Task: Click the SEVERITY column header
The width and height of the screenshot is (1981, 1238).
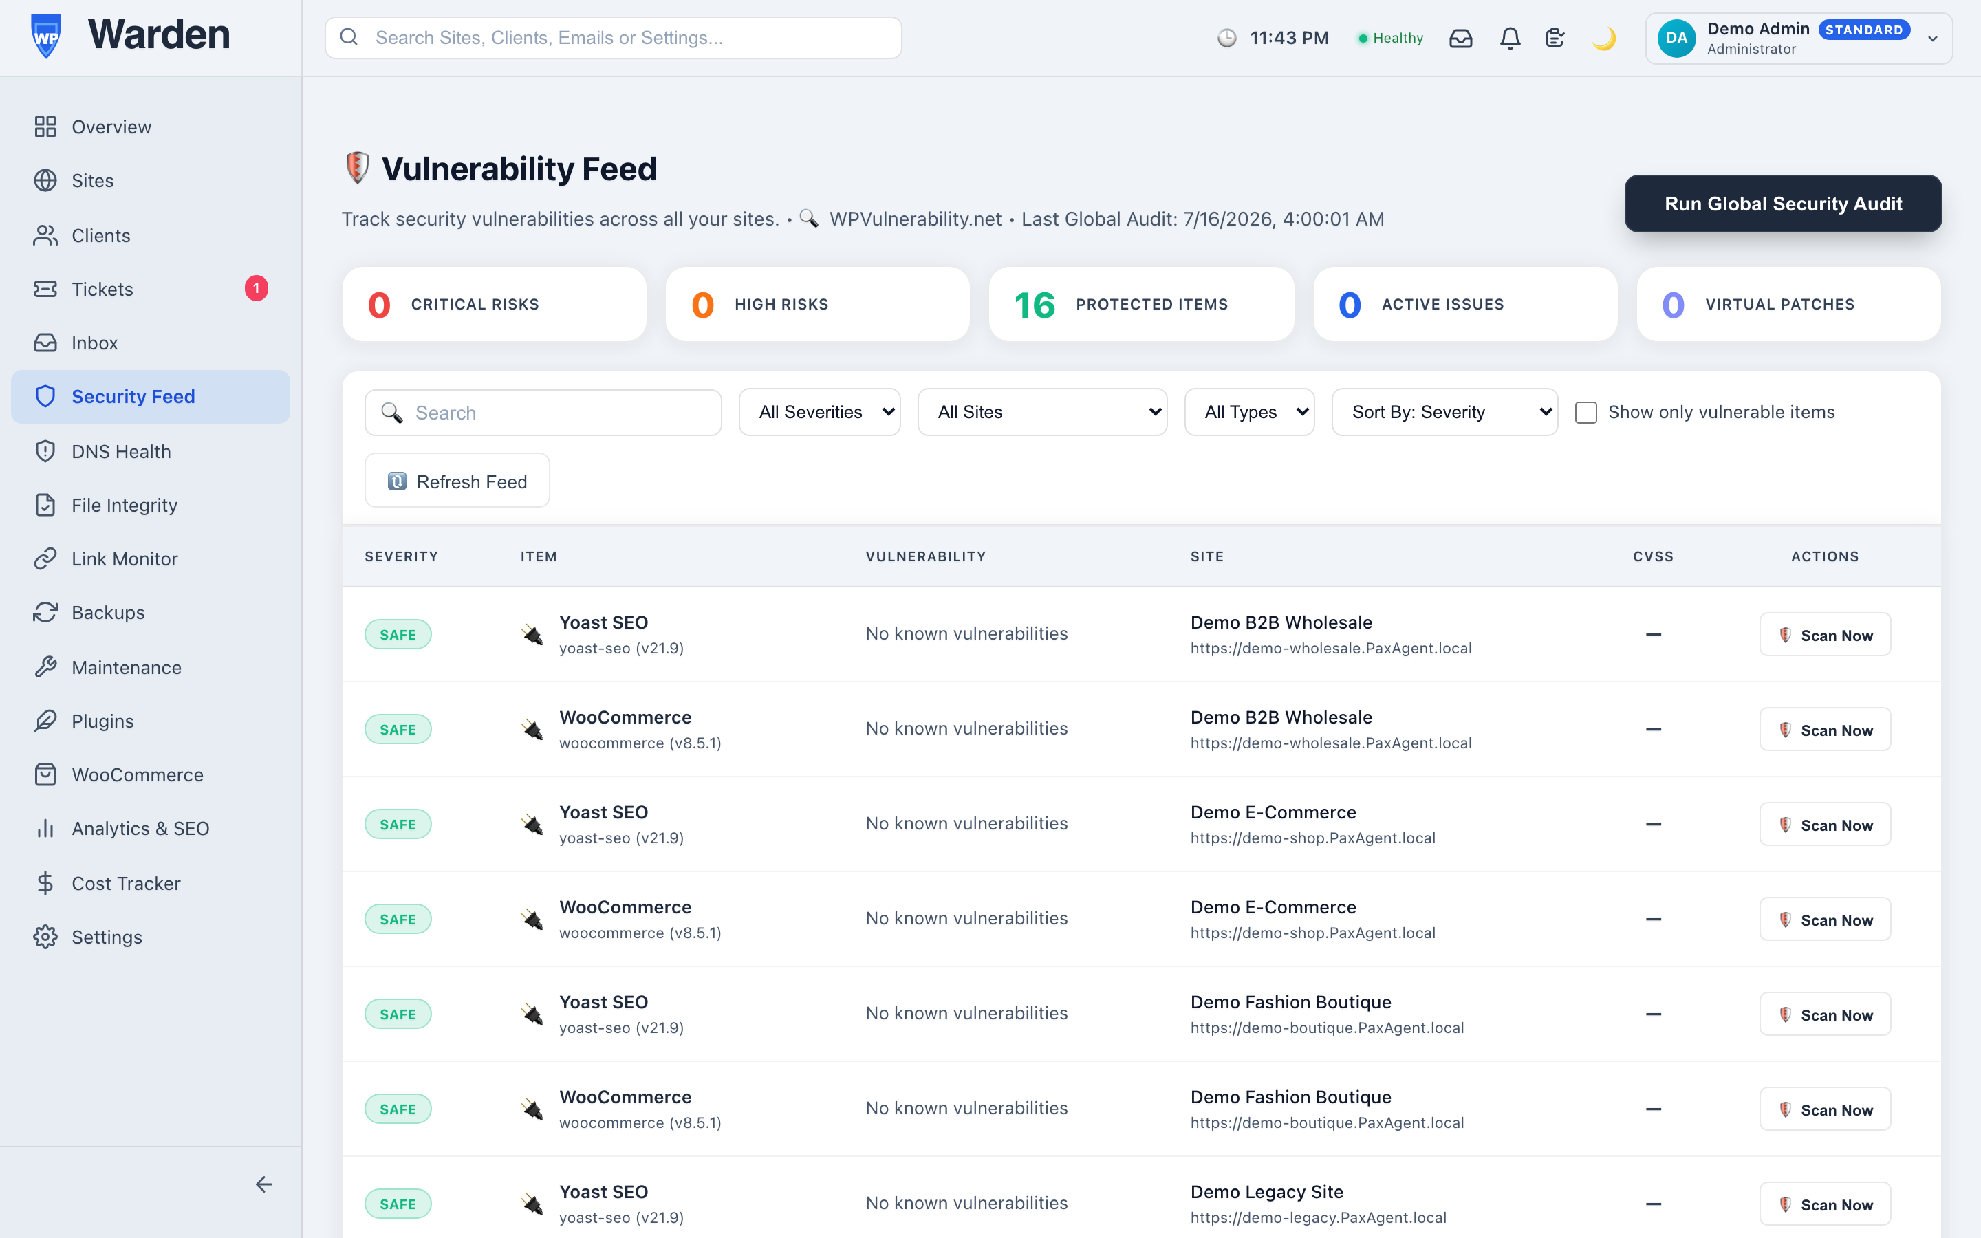Action: point(401,556)
